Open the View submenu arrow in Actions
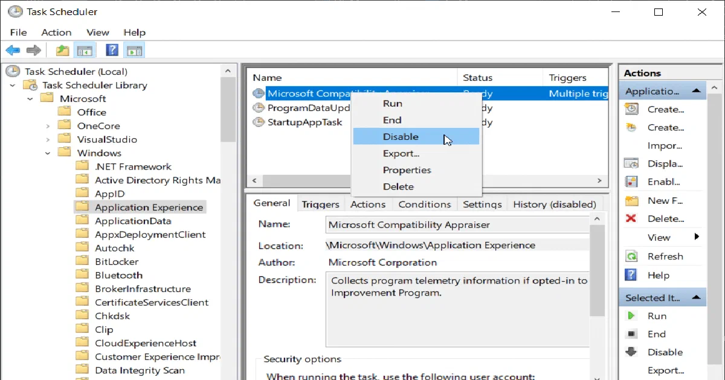 697,237
